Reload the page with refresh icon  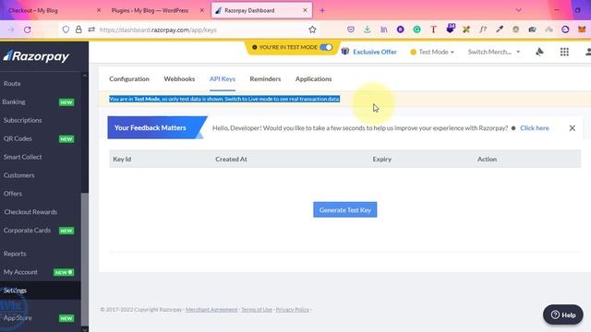[x=28, y=30]
